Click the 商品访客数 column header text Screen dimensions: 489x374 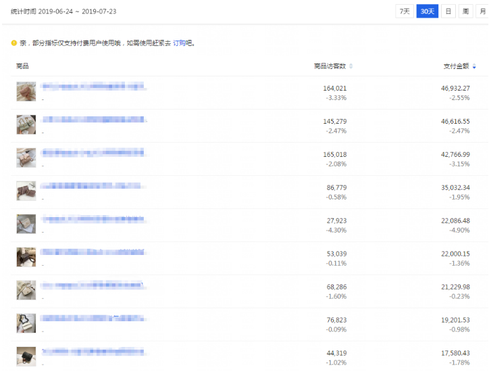coord(330,66)
